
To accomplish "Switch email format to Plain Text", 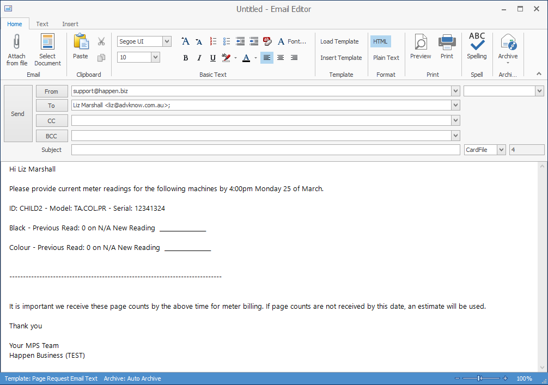I will coord(386,57).
